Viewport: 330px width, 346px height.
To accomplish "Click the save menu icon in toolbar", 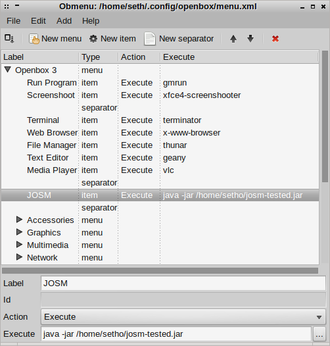I will [x=9, y=39].
